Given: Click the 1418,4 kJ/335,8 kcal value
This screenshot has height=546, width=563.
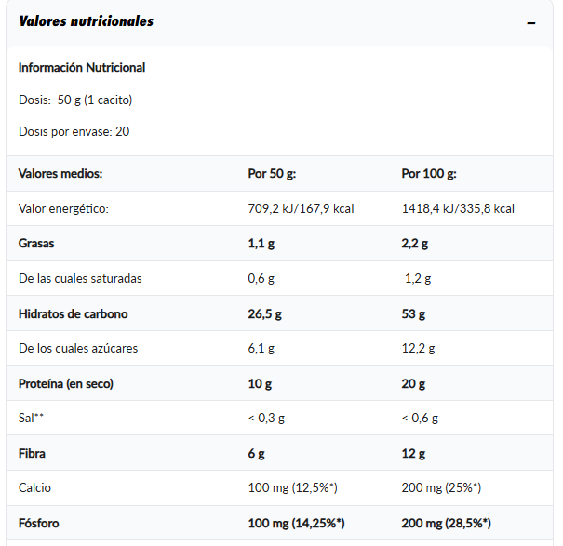Looking at the screenshot, I should click(x=458, y=208).
